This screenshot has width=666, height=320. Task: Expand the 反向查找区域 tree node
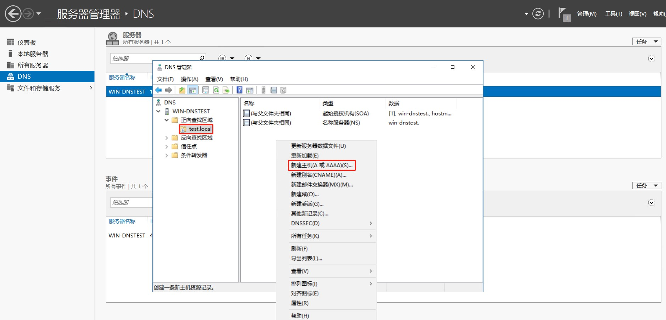click(167, 137)
